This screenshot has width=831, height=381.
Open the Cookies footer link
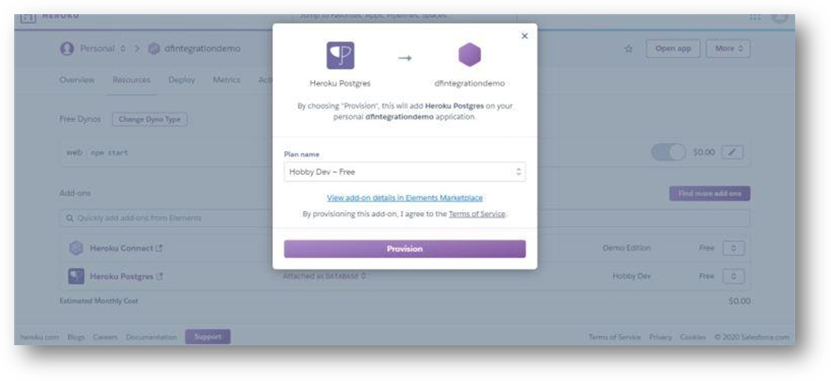point(693,337)
